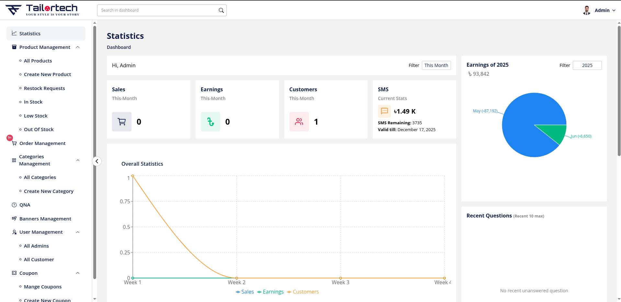Collapse Categories Management submenu chevron
This screenshot has height=302, width=621.
tap(78, 160)
